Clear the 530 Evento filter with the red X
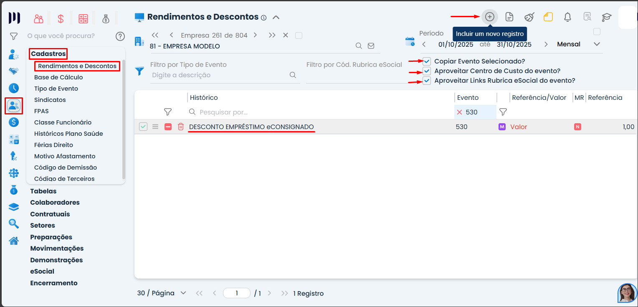The width and height of the screenshot is (638, 307). point(459,112)
